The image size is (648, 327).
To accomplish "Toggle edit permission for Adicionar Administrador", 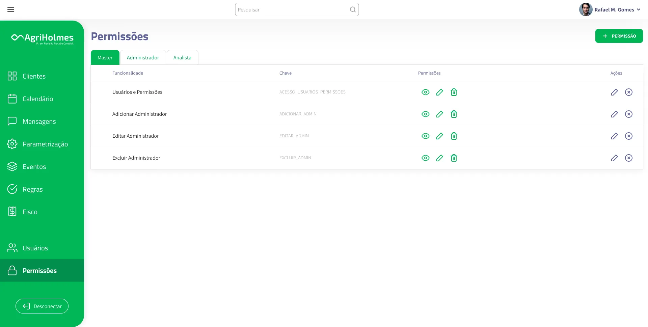I will [x=439, y=114].
